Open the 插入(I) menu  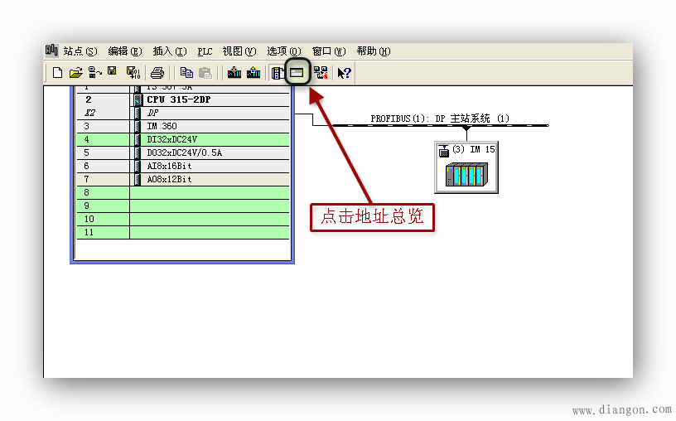coord(170,51)
